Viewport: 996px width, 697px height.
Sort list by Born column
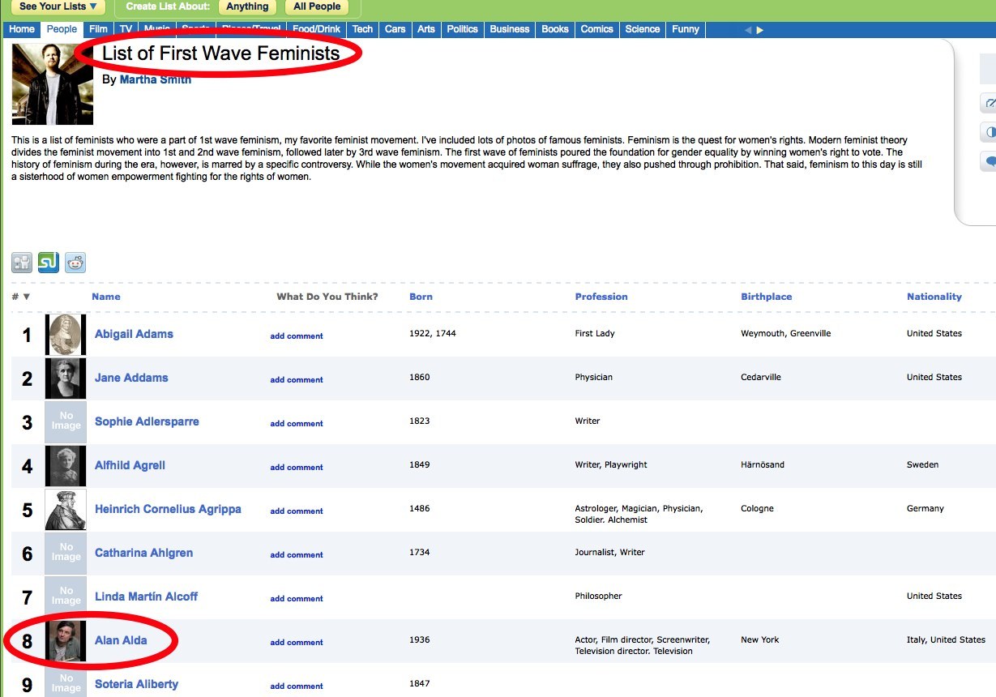(421, 297)
